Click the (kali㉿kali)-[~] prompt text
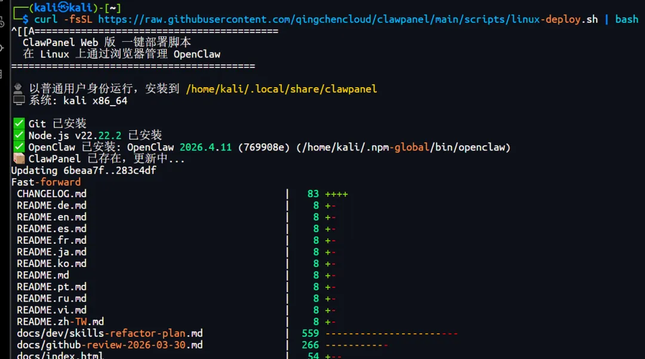 click(75, 7)
